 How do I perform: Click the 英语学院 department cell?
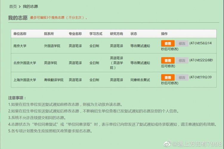50,63
